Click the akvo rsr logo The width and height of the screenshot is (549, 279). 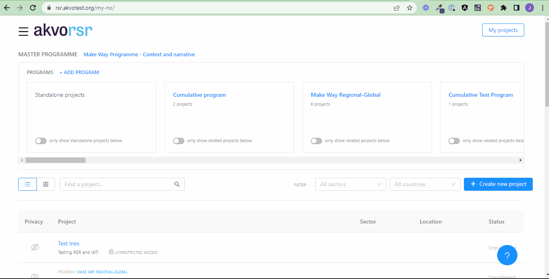(63, 30)
